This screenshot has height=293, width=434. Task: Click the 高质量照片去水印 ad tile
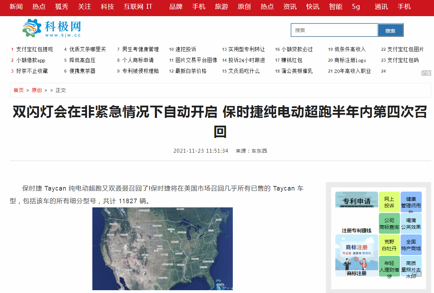411,266
